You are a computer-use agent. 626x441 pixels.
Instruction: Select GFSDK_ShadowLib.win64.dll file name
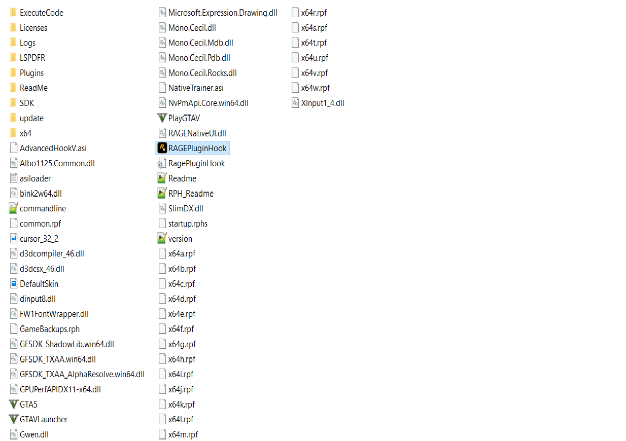(67, 344)
